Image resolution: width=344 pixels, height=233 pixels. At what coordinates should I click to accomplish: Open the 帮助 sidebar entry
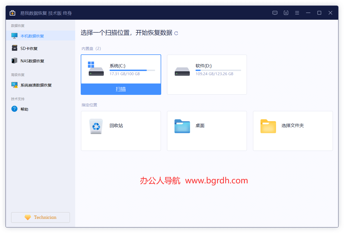41,109
